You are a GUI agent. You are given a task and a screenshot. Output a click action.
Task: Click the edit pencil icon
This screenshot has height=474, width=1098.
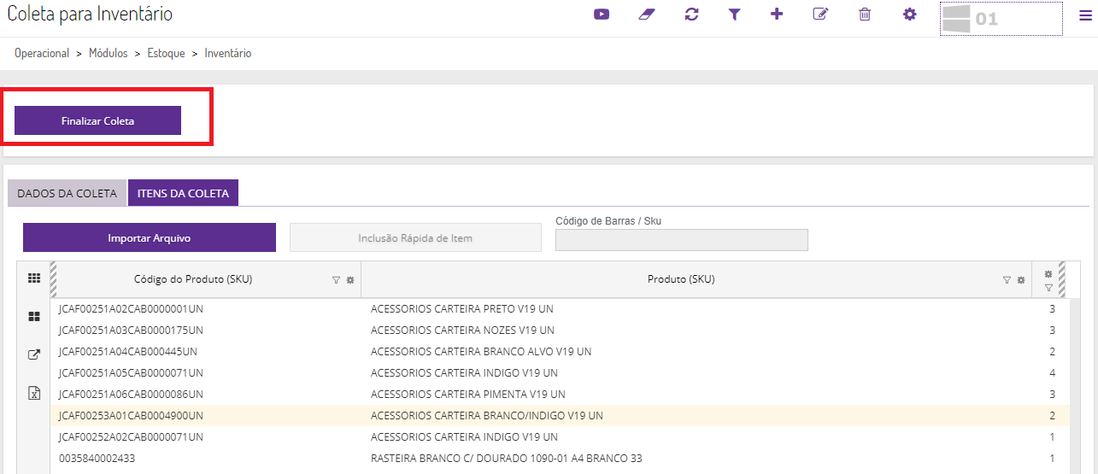(x=820, y=15)
